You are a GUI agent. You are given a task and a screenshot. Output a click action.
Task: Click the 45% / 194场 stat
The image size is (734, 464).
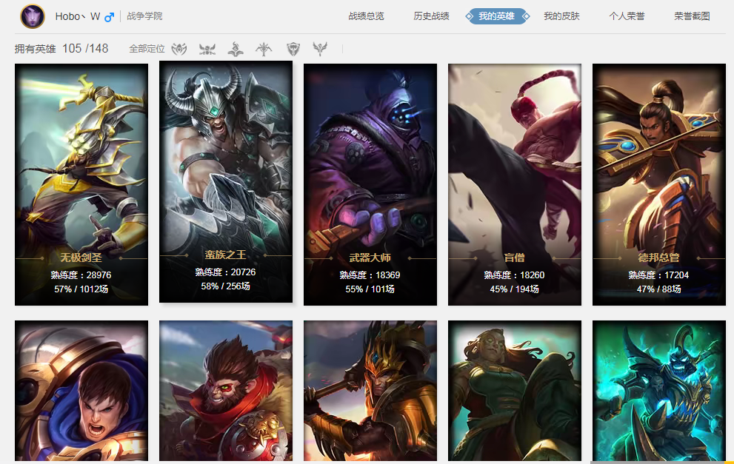(x=515, y=289)
